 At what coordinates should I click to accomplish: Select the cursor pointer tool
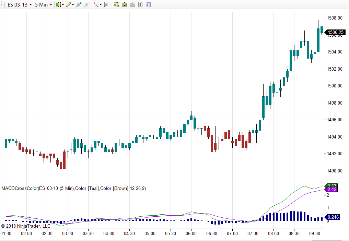pyautogui.click(x=96, y=4)
